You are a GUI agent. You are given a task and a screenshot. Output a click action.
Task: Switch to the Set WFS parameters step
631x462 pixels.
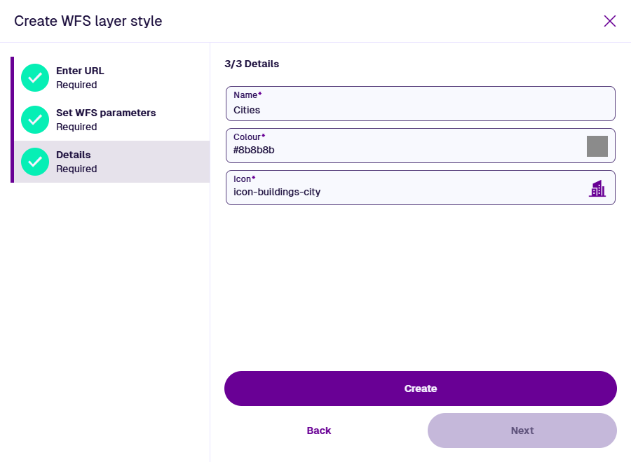[106, 113]
